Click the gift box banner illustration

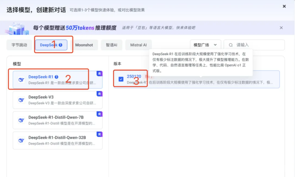[17, 28]
